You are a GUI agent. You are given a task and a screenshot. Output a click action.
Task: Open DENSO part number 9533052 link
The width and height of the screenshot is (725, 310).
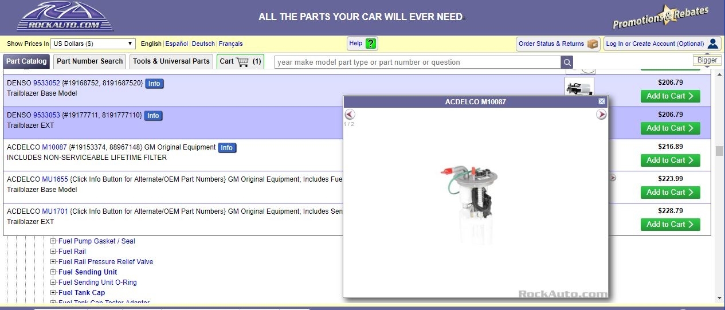pyautogui.click(x=46, y=83)
